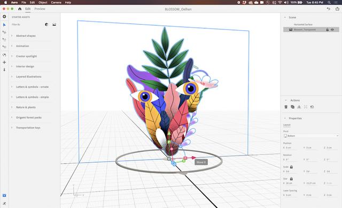Hide the Blossom layer with eye icon

tap(332, 29)
